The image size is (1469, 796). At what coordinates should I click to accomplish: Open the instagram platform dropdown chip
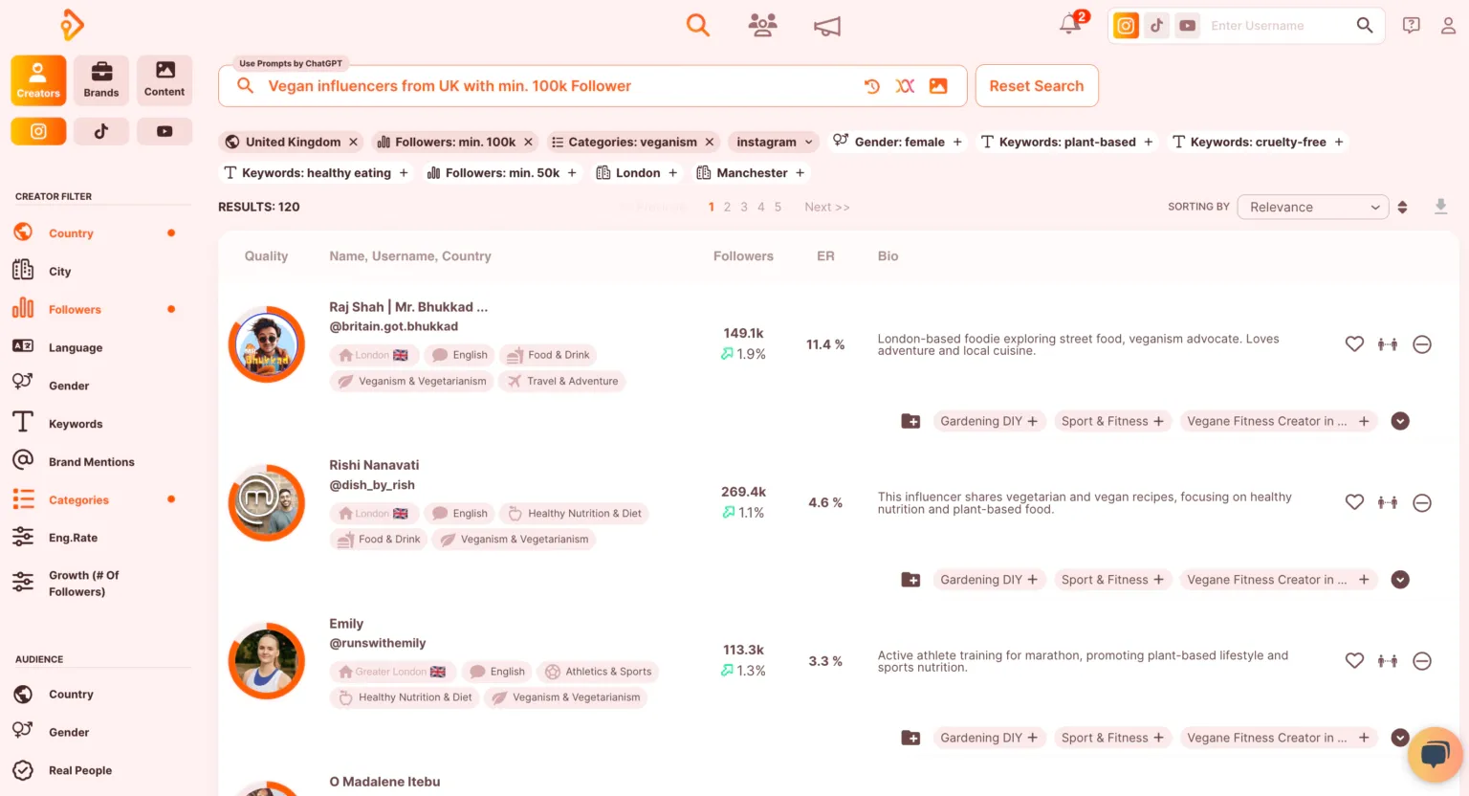(775, 142)
